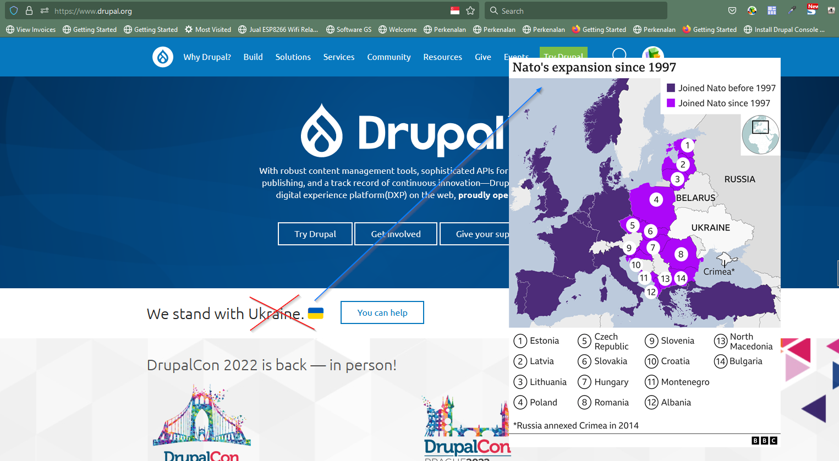Open the DrupalCon bridge logo image
This screenshot has height=461, width=839.
tap(202, 422)
